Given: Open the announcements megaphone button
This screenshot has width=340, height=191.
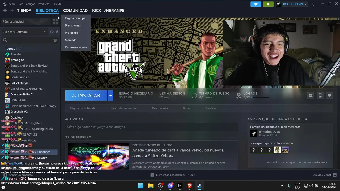Looking at the screenshot, I should [x=256, y=4].
